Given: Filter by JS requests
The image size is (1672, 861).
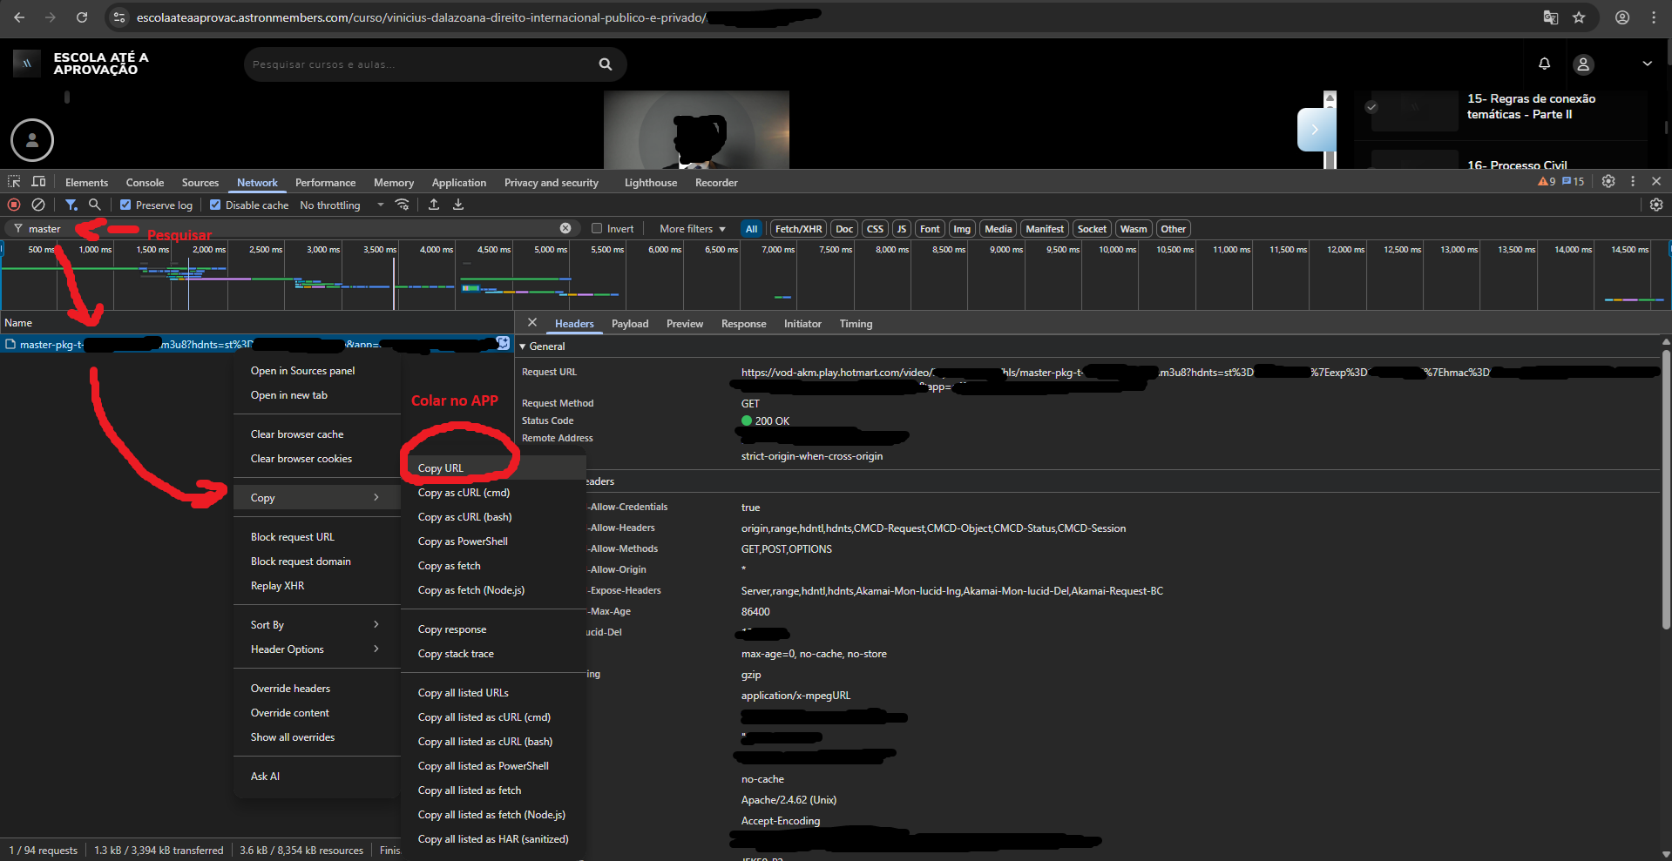Looking at the screenshot, I should click(x=902, y=229).
